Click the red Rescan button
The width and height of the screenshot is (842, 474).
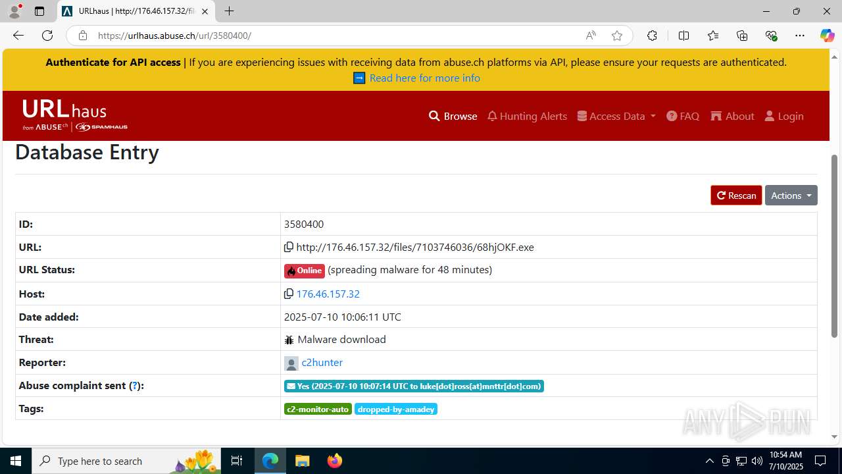[736, 196]
